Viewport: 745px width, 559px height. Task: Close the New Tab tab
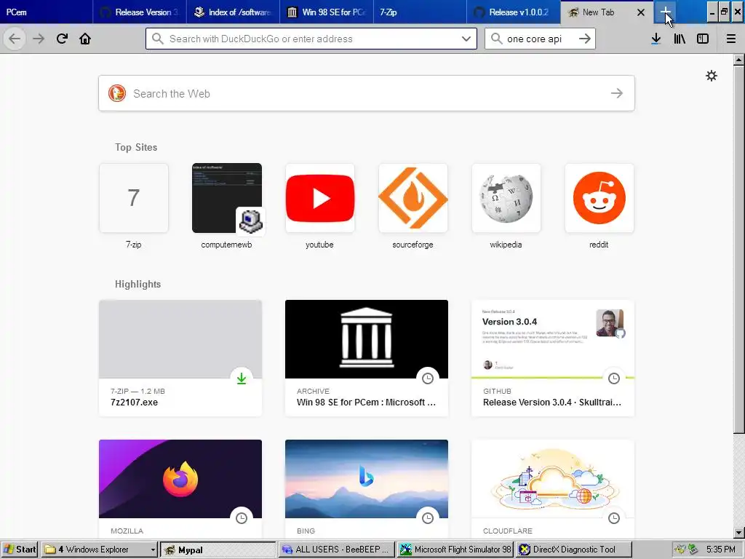[641, 12]
